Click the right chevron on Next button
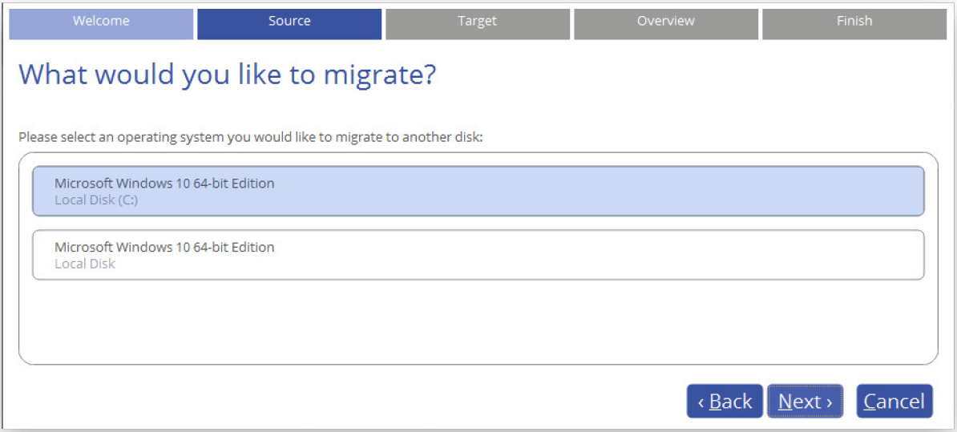 pyautogui.click(x=829, y=402)
